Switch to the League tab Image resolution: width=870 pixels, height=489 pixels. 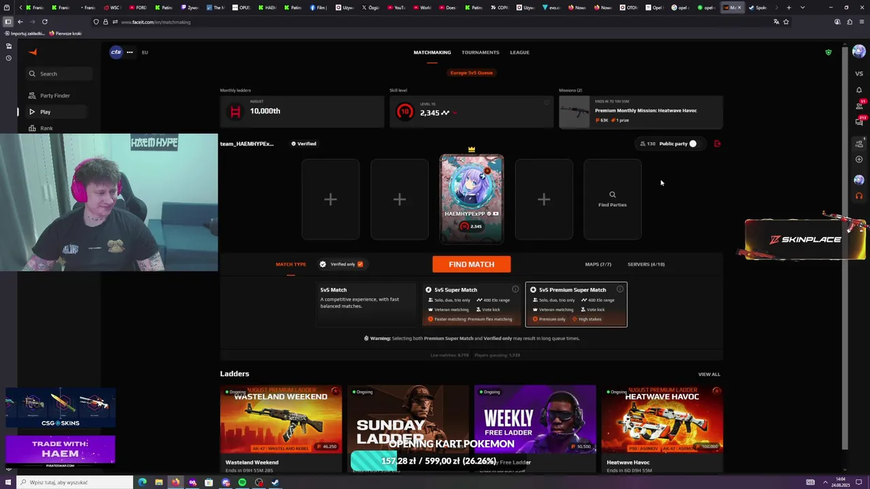click(x=519, y=52)
